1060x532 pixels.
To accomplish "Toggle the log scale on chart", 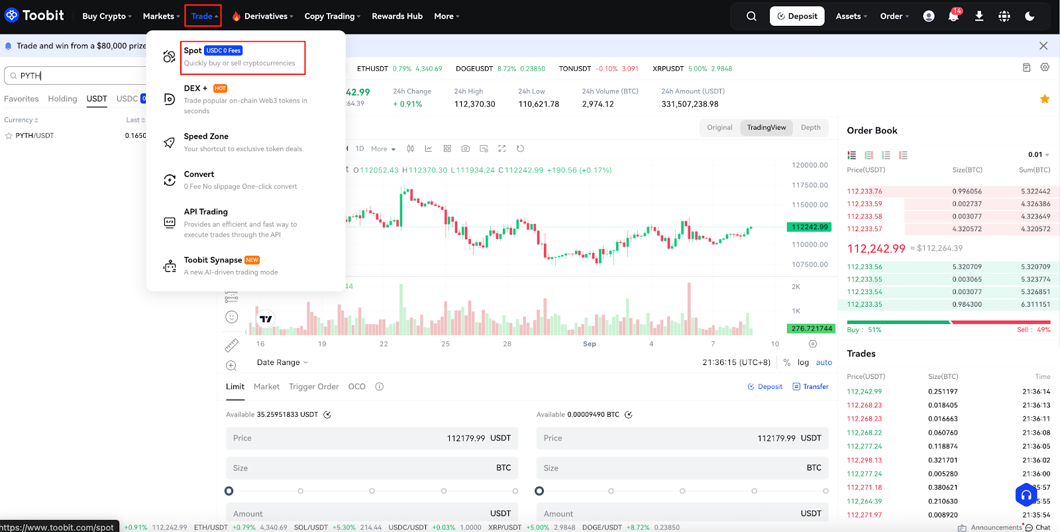I will [x=803, y=362].
